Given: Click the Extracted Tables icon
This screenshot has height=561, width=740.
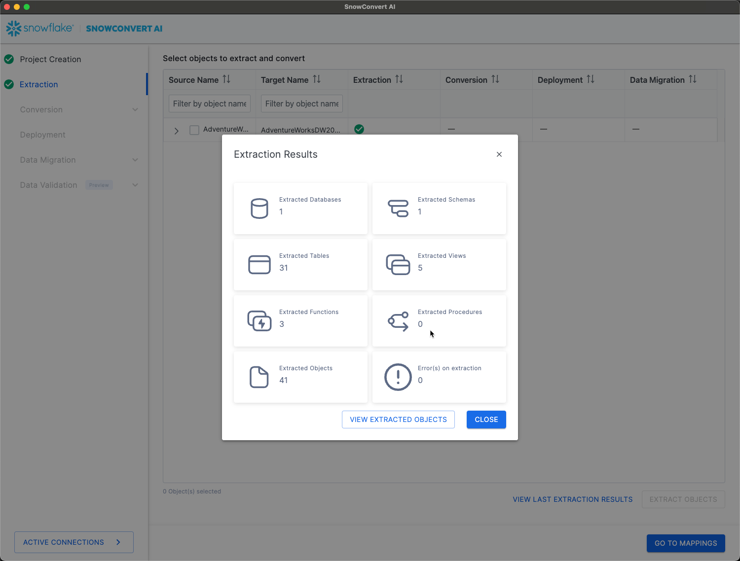Looking at the screenshot, I should [259, 265].
